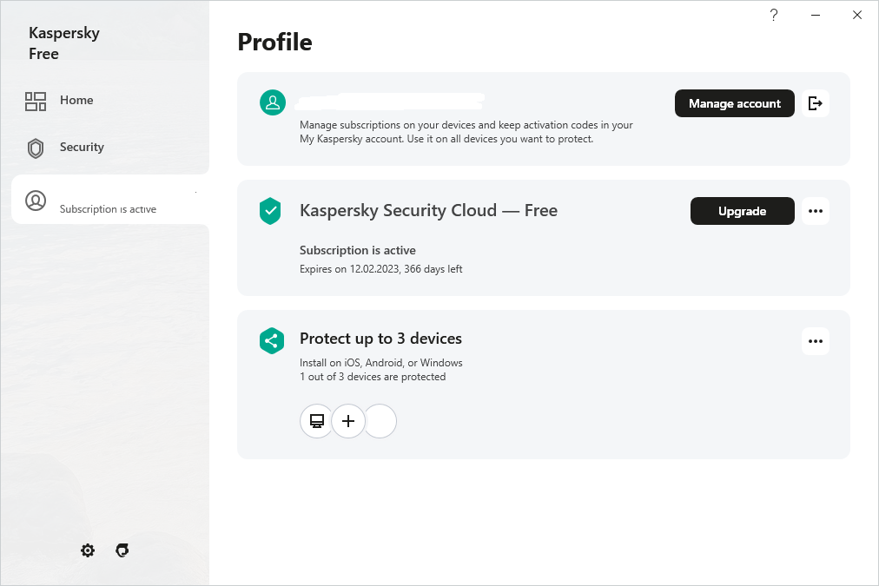Open settings via the gear icon

pyautogui.click(x=88, y=550)
